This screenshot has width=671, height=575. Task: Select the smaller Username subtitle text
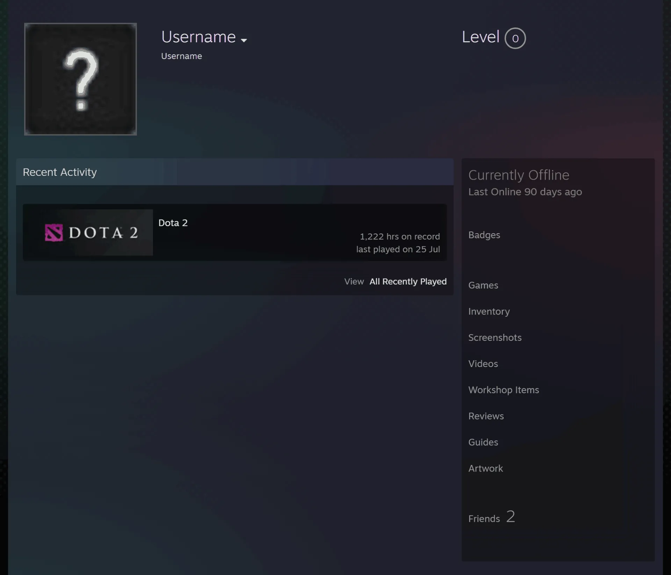[181, 56]
